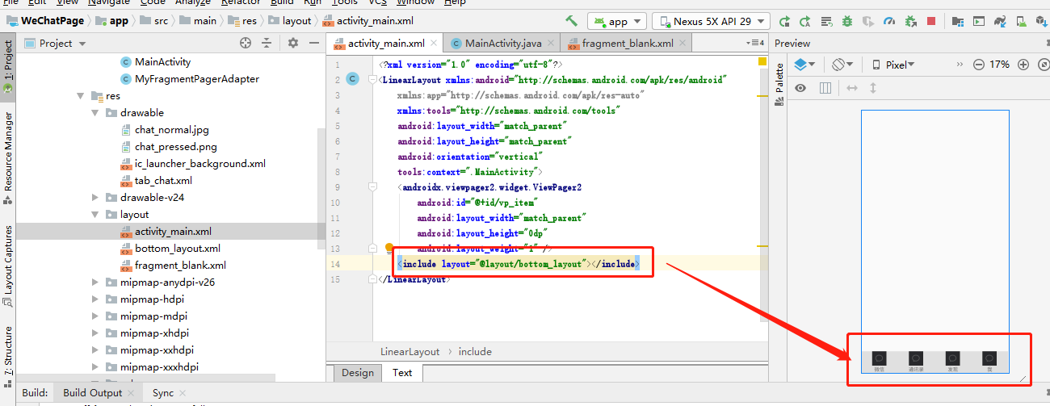This screenshot has width=1050, height=406.
Task: Expand the mipmap-hdpi folder
Action: coord(95,299)
